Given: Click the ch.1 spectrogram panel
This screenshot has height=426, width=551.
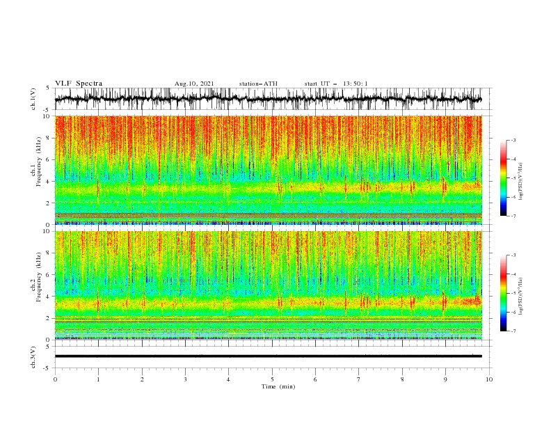Looking at the screenshot, I should (x=269, y=170).
